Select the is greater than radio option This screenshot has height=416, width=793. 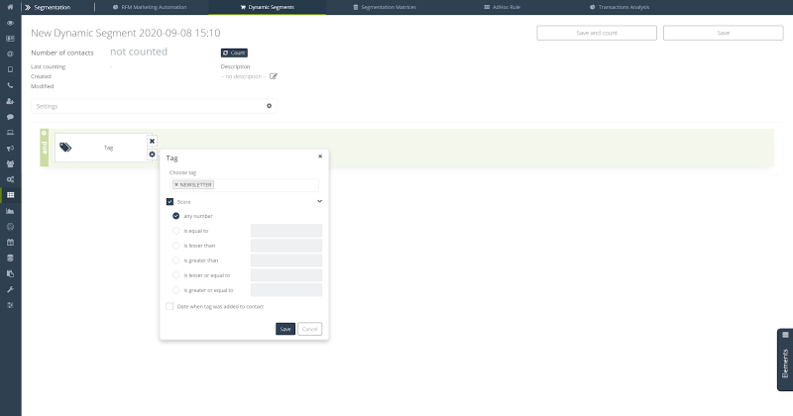click(x=176, y=260)
